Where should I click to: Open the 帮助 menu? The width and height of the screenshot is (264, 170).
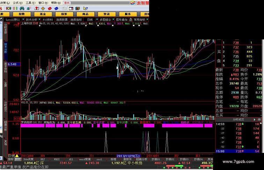point(56,3)
